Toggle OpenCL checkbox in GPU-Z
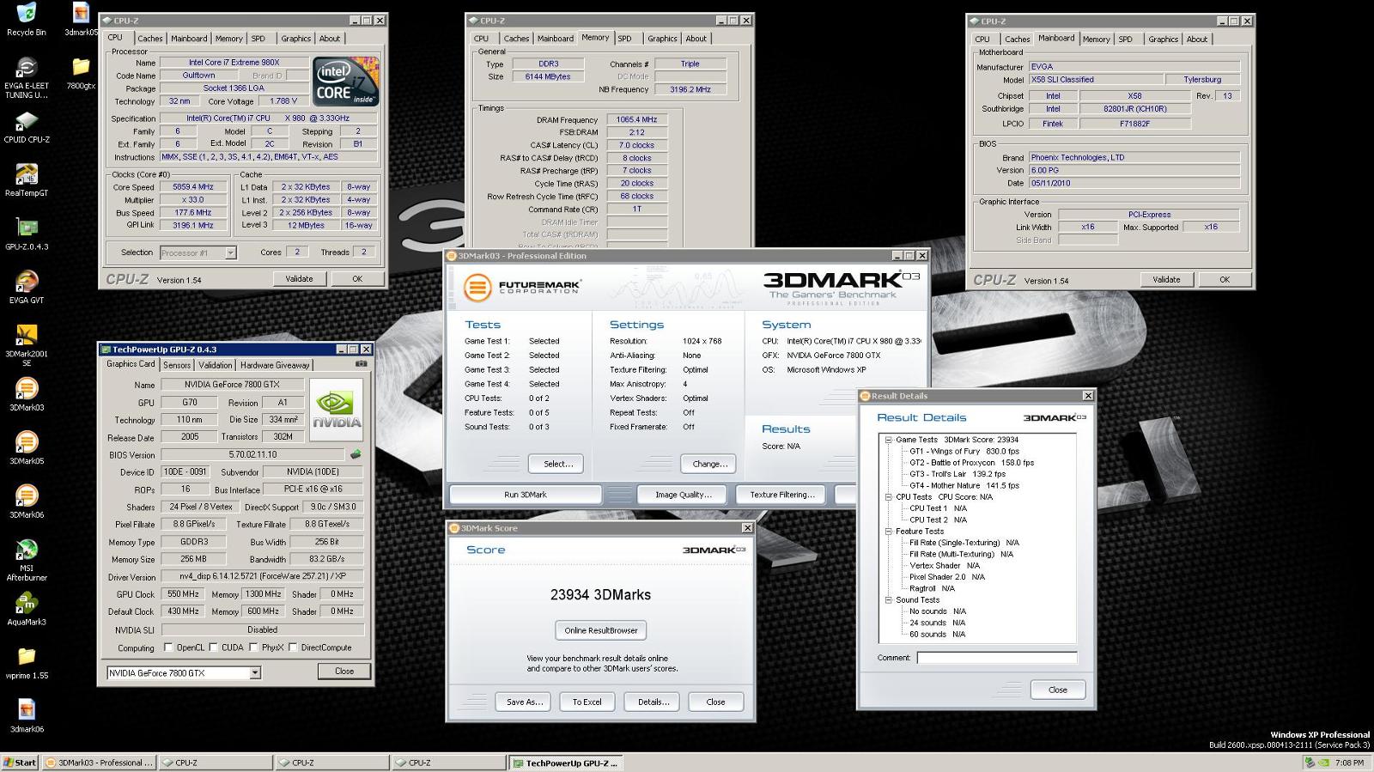The height and width of the screenshot is (772, 1374). (x=168, y=647)
